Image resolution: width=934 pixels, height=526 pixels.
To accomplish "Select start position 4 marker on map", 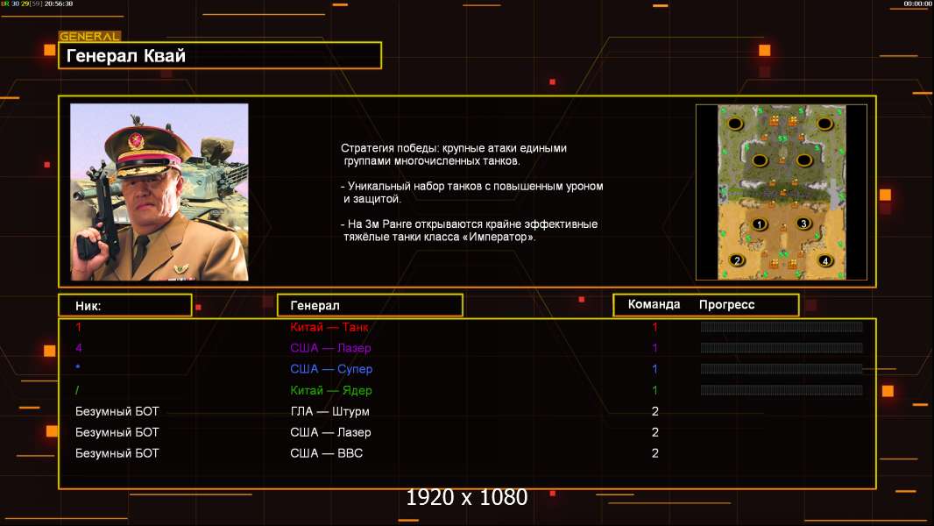I will (x=824, y=259).
